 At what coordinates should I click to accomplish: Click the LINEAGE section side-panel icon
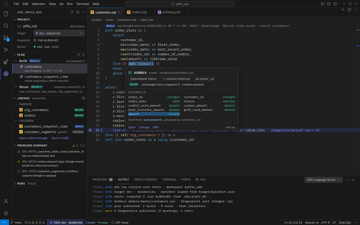click(83, 98)
